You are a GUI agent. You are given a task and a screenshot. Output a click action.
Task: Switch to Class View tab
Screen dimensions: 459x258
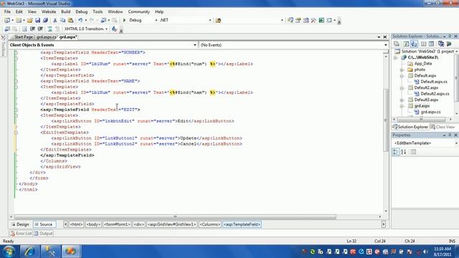(x=443, y=127)
